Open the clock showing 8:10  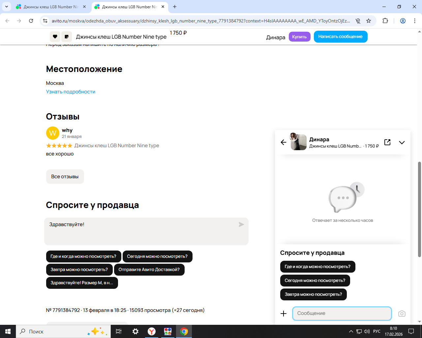click(x=394, y=331)
